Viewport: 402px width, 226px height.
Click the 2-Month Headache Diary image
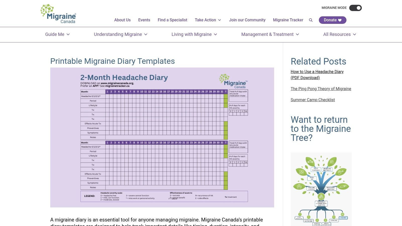(x=162, y=137)
